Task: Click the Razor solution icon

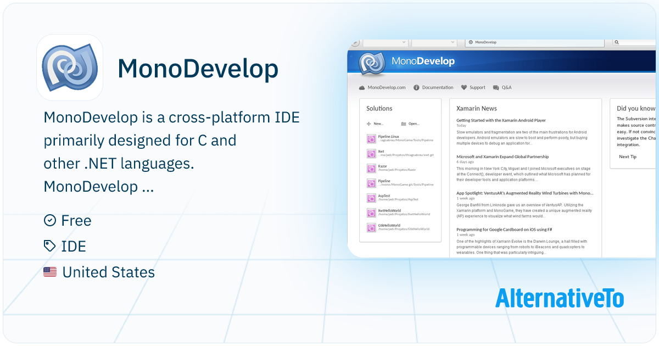Action: [371, 168]
